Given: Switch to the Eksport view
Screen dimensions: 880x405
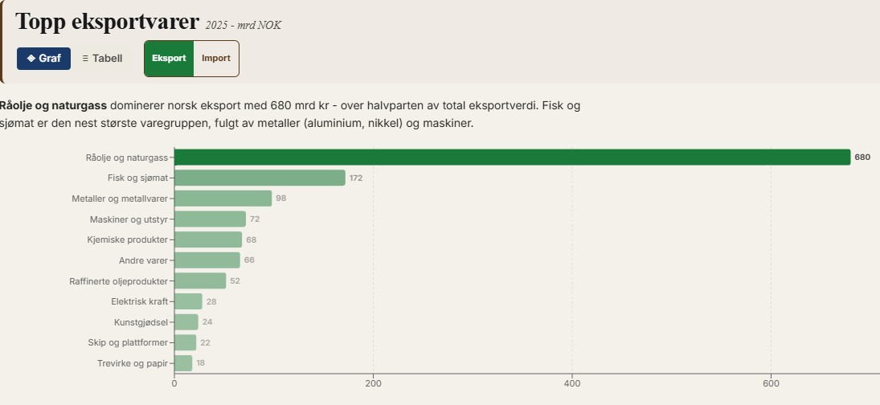Looking at the screenshot, I should click(x=169, y=59).
